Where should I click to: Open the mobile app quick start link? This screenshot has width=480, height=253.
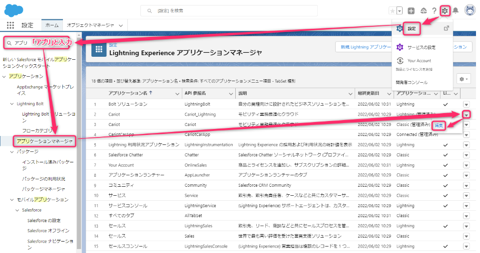click(x=39, y=63)
